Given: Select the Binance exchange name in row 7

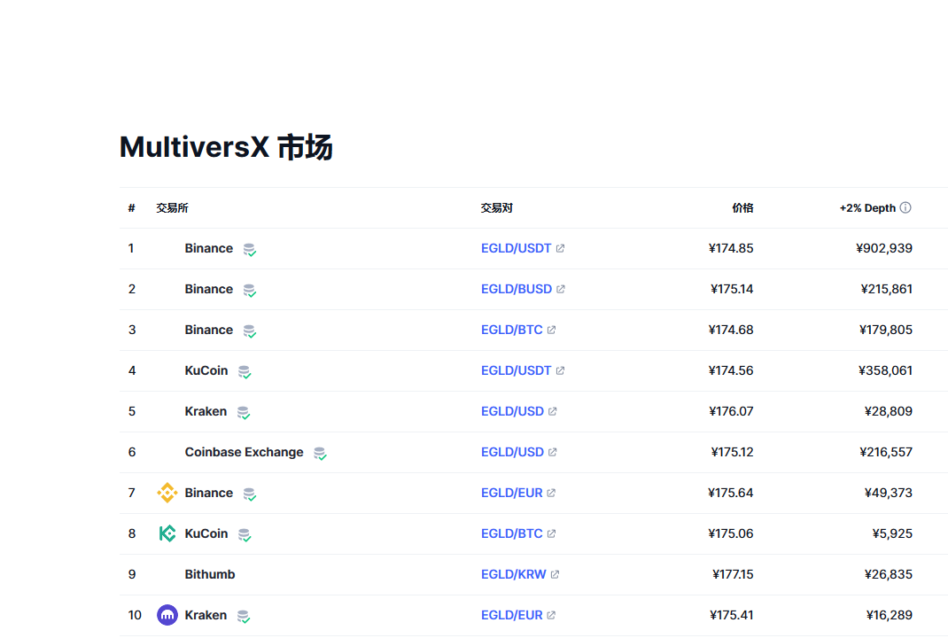Looking at the screenshot, I should point(208,493).
